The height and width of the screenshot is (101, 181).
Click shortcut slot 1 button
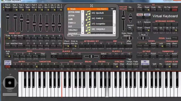28,38
